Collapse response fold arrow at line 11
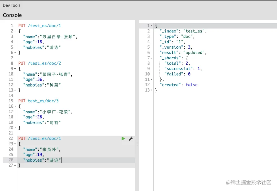Screen dimensions: 277x191 151,79
